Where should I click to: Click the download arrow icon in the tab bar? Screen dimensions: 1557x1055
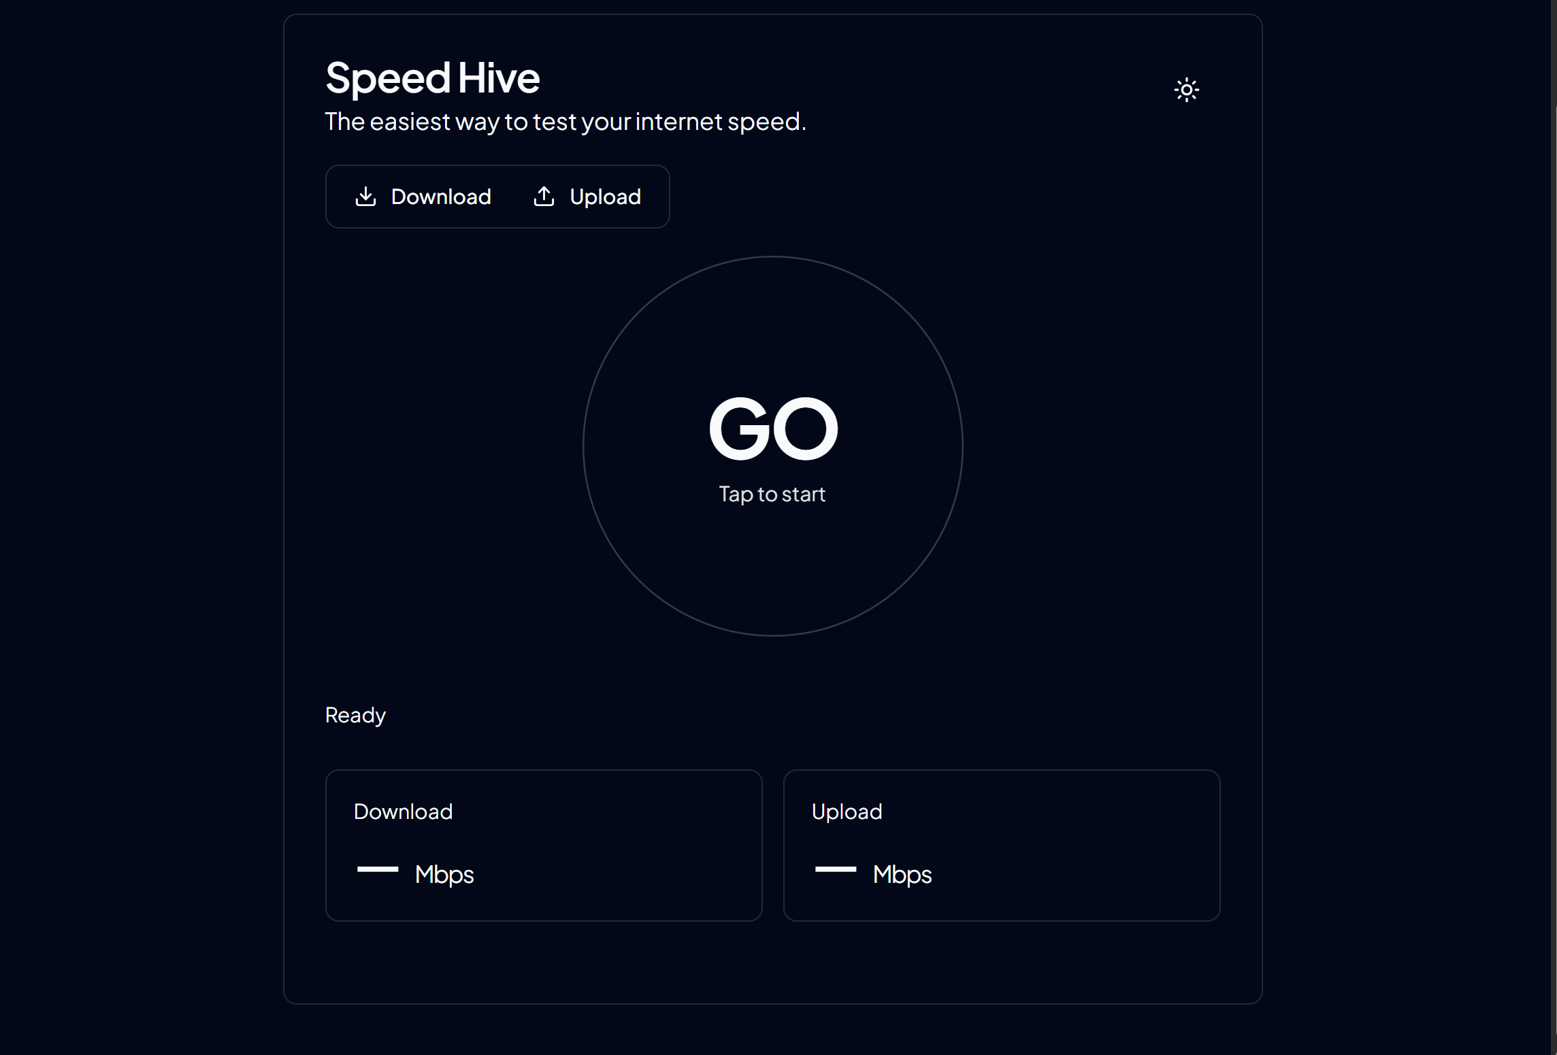tap(365, 197)
